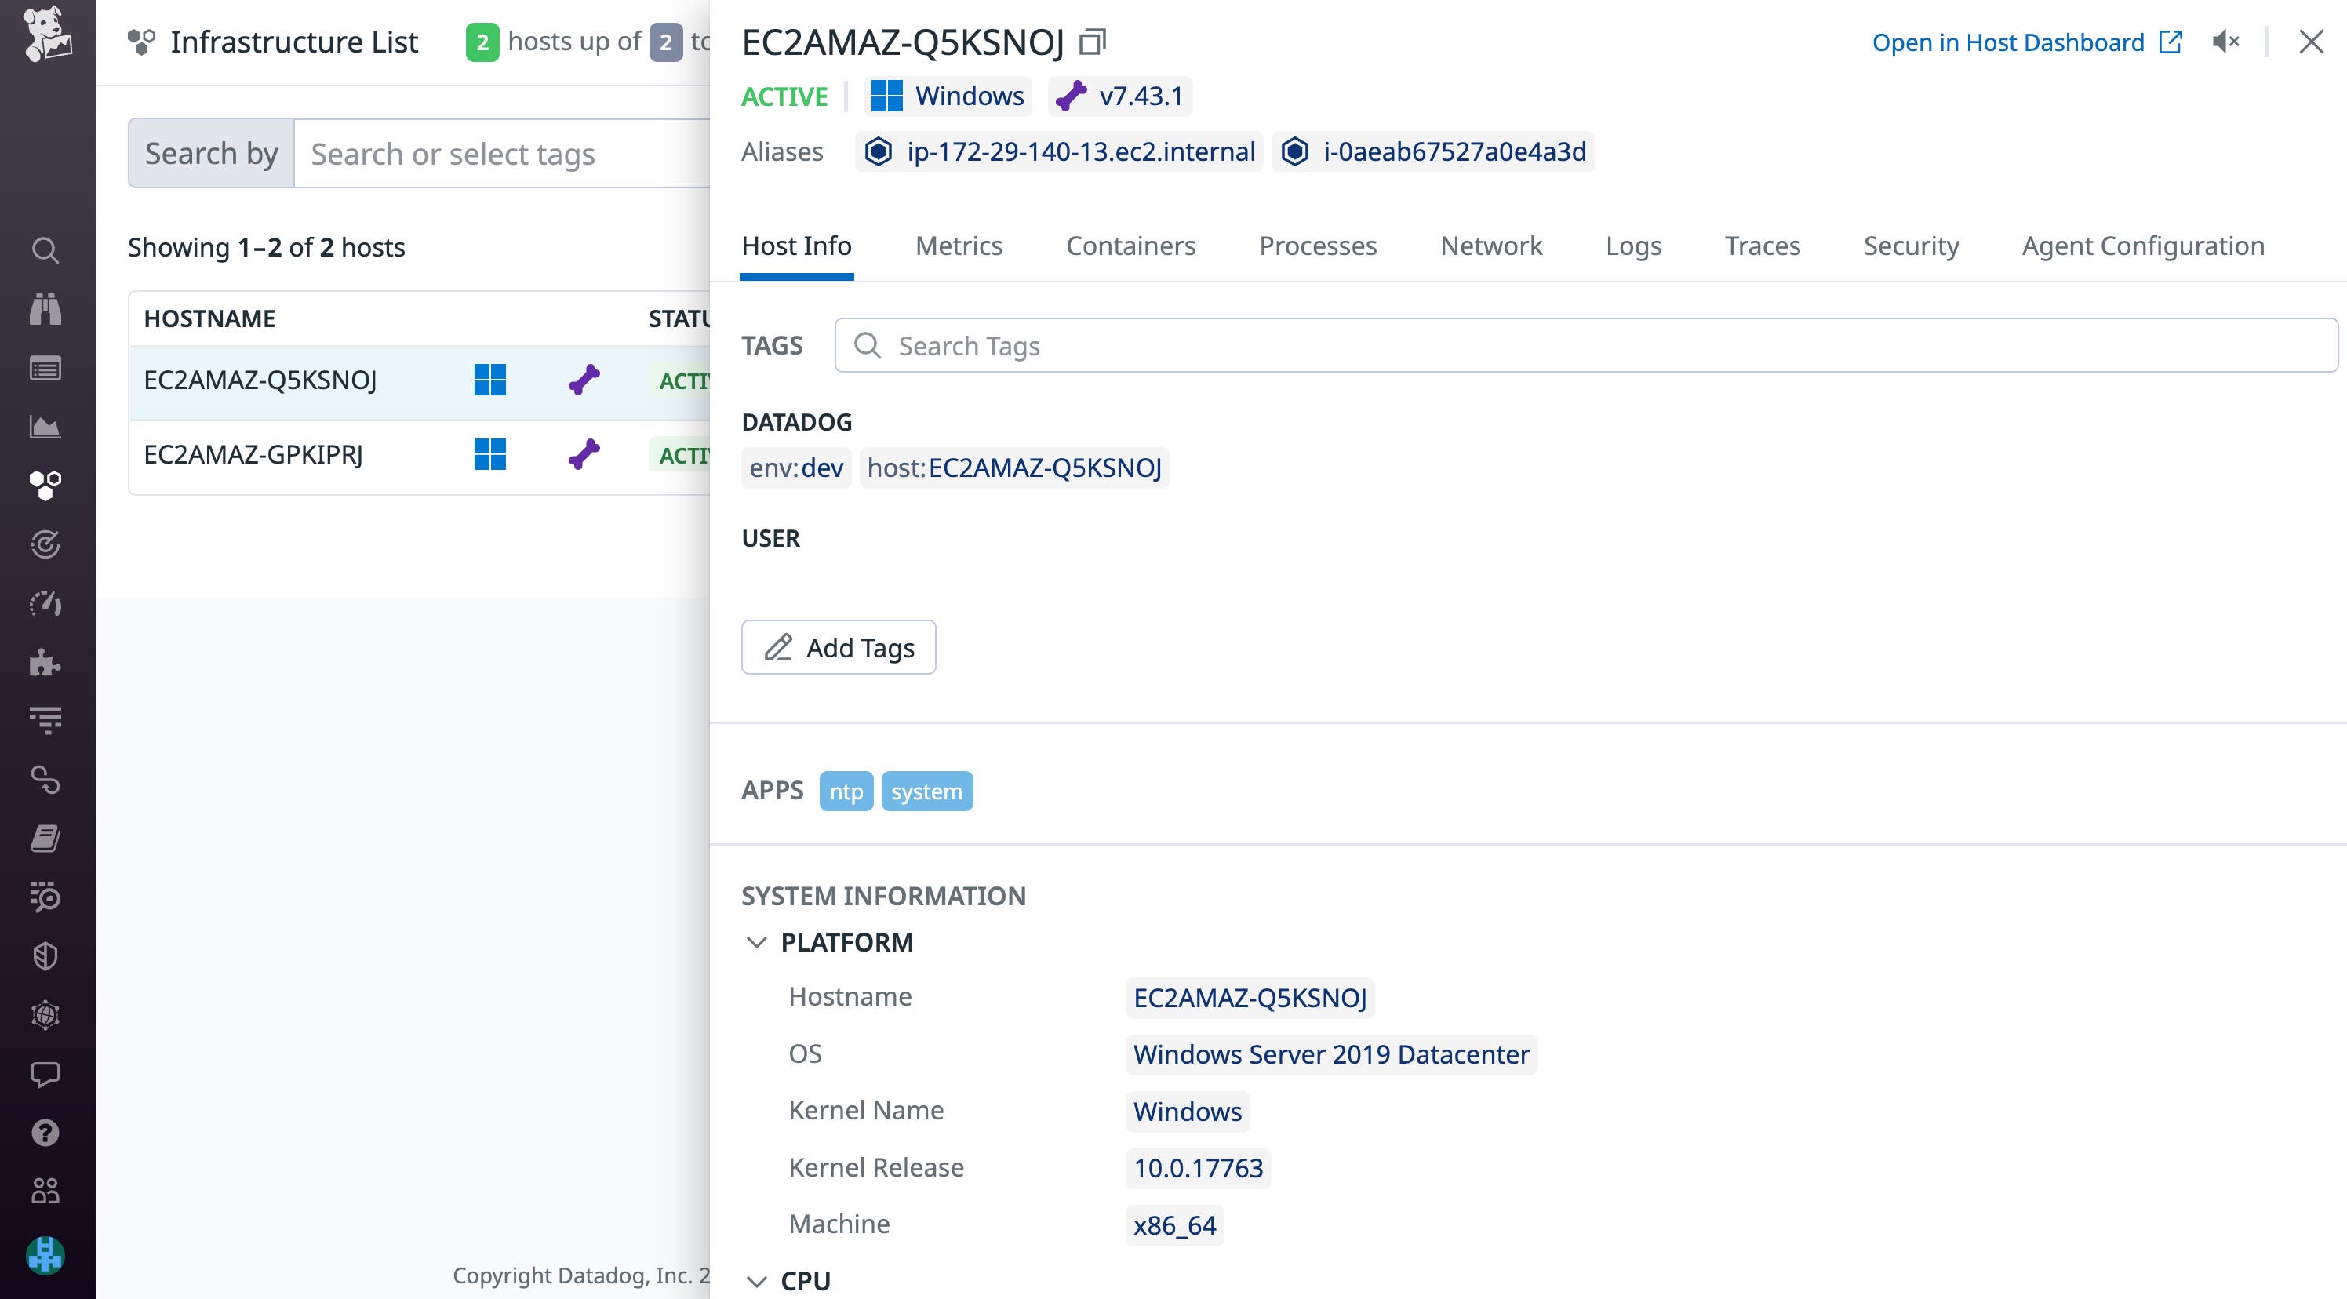This screenshot has height=1299, width=2347.
Task: Switch to the Metrics tab
Action: click(x=958, y=246)
